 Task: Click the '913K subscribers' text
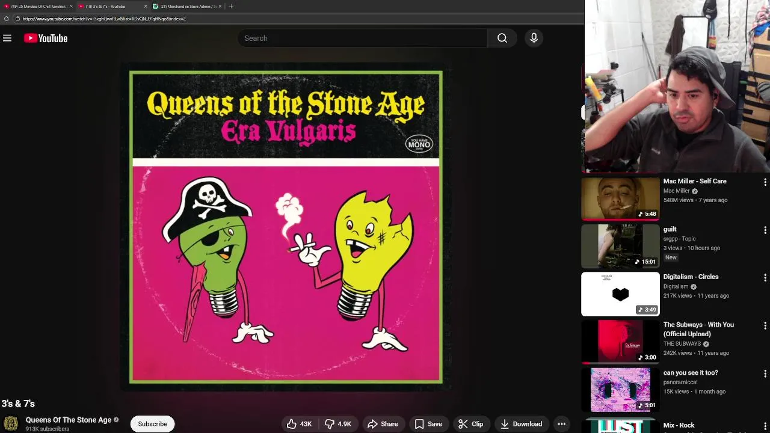coord(48,429)
